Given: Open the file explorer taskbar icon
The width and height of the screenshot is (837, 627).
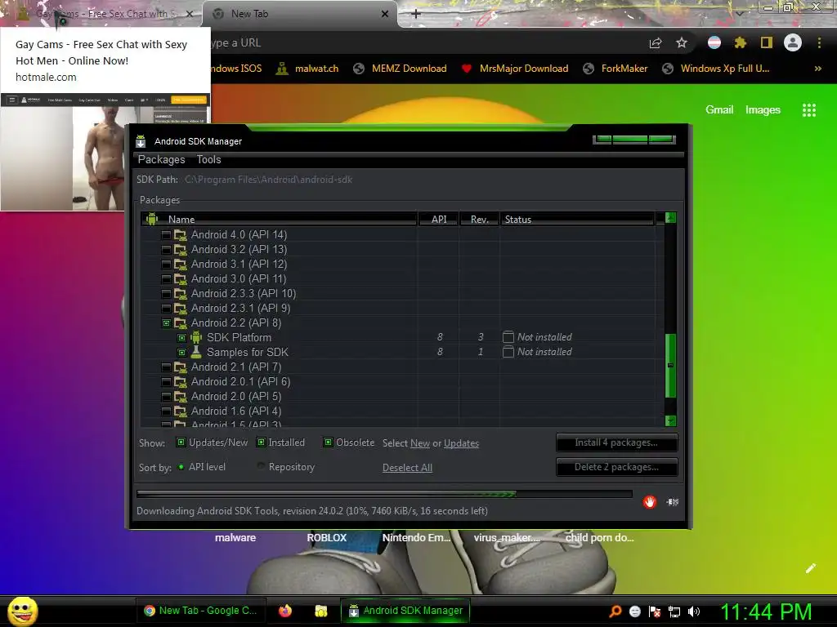Looking at the screenshot, I should click(x=320, y=611).
